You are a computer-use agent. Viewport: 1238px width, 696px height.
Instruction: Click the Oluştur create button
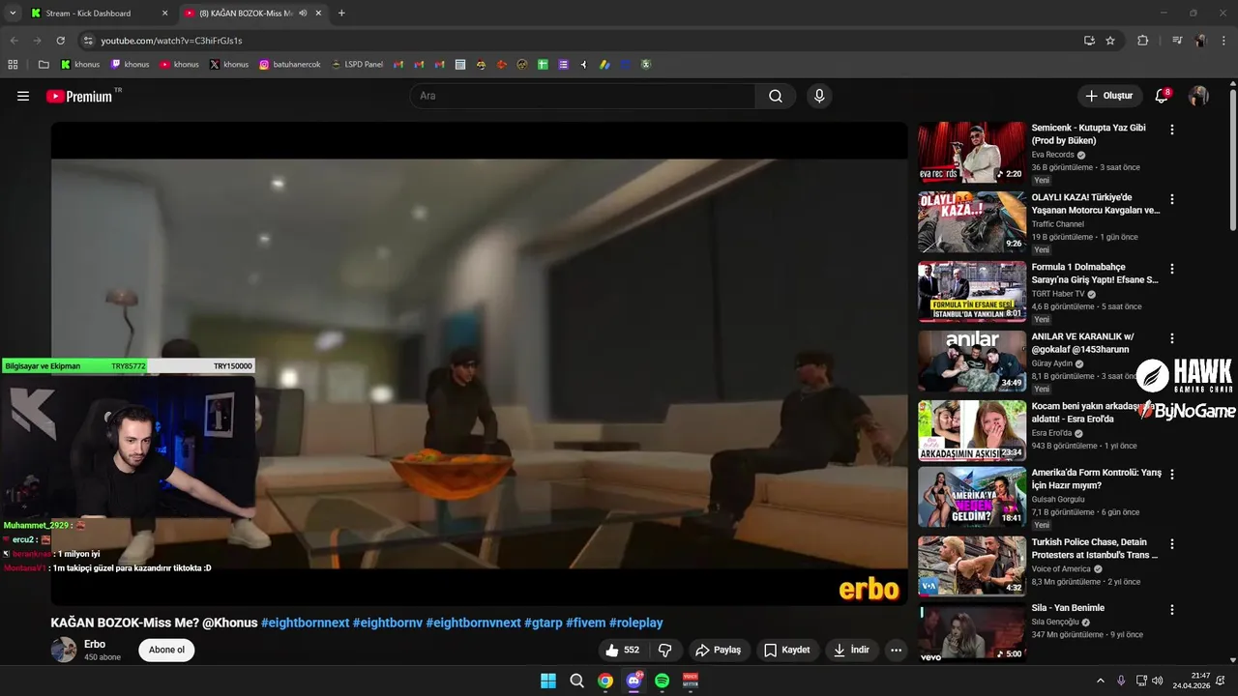(1109, 96)
